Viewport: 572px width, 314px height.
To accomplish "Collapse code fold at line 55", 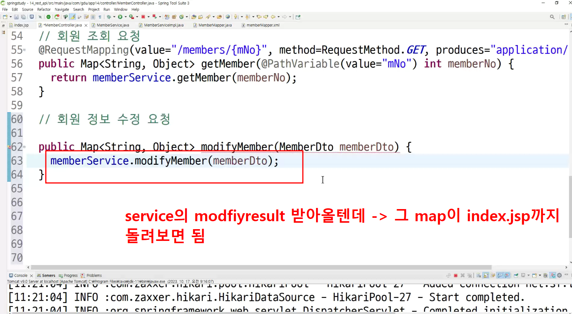I will 25,50.
